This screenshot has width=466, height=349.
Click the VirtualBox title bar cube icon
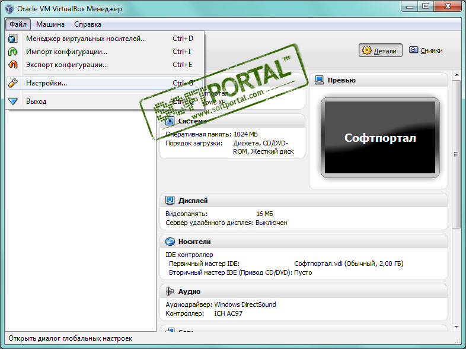point(9,9)
